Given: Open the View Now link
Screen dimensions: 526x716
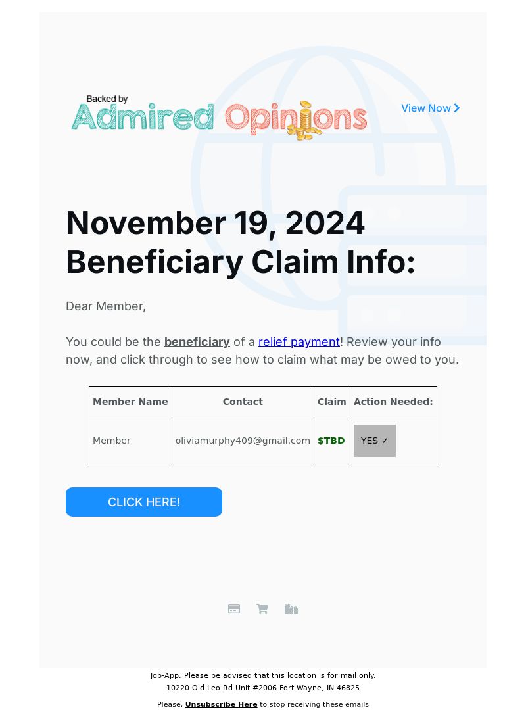Looking at the screenshot, I should point(426,108).
